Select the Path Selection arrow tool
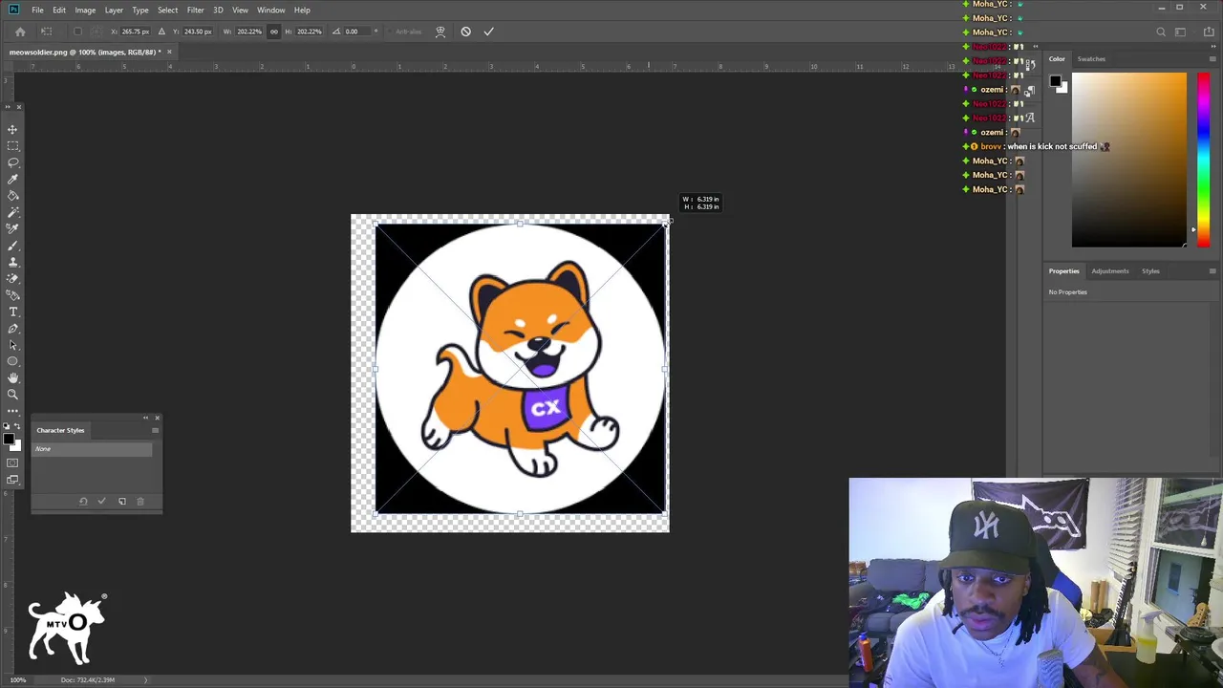Viewport: 1223px width, 688px height. 12,345
